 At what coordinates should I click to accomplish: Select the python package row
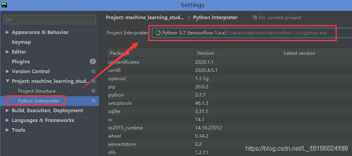(229, 95)
